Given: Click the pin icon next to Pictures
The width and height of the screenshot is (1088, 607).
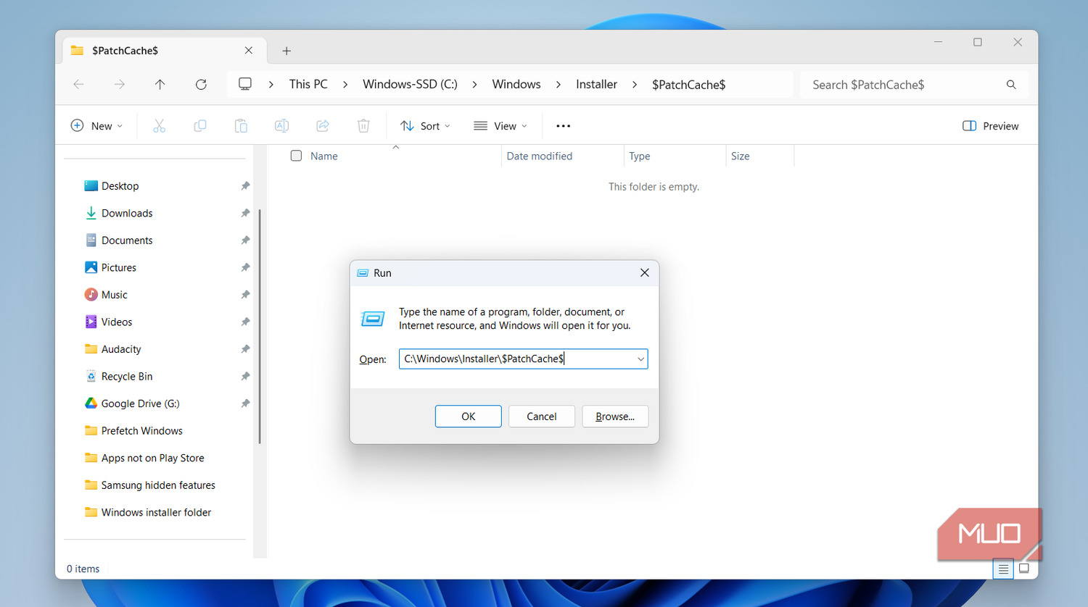Looking at the screenshot, I should [245, 267].
